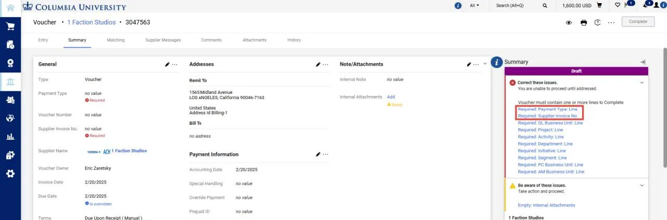Open 'Required: Supplier Invoice No.' link

point(548,116)
